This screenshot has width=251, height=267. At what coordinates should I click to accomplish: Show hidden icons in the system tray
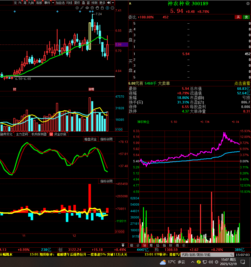(192, 262)
